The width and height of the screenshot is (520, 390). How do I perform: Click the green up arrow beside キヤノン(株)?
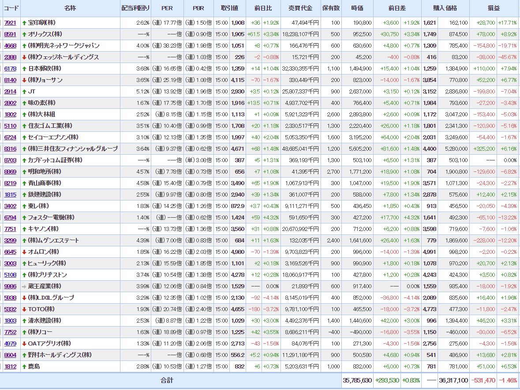[24, 229]
